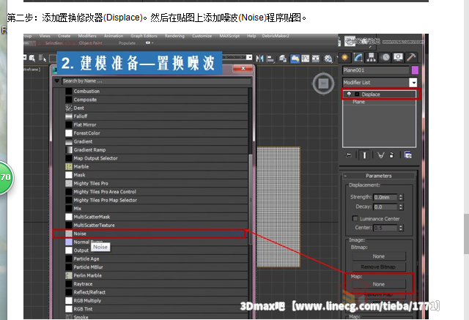
Task: Click the viewport ViewCube
Action: pos(323,83)
